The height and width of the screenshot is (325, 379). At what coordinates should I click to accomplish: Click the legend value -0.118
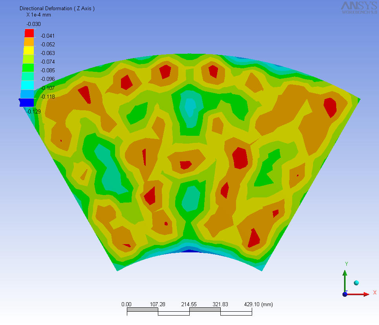48,97
